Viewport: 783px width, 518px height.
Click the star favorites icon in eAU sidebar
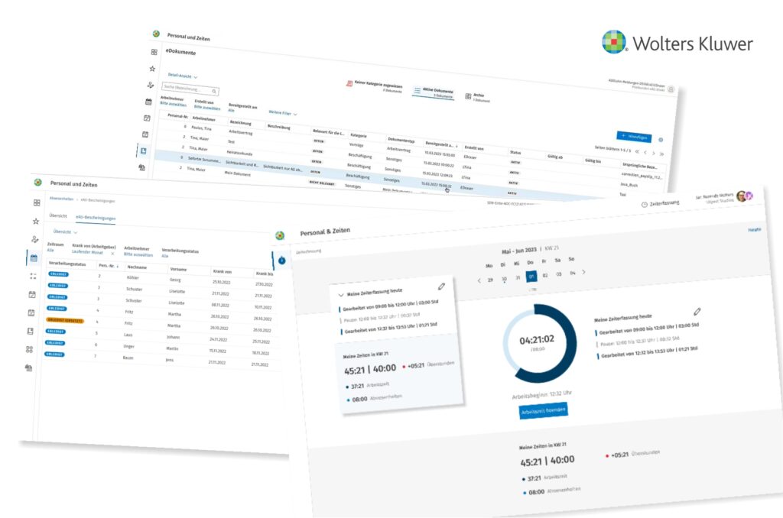[x=36, y=221]
